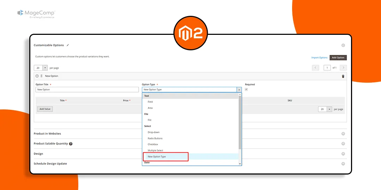Go to previous page arrow
The height and width of the screenshot is (190, 381).
[315, 68]
